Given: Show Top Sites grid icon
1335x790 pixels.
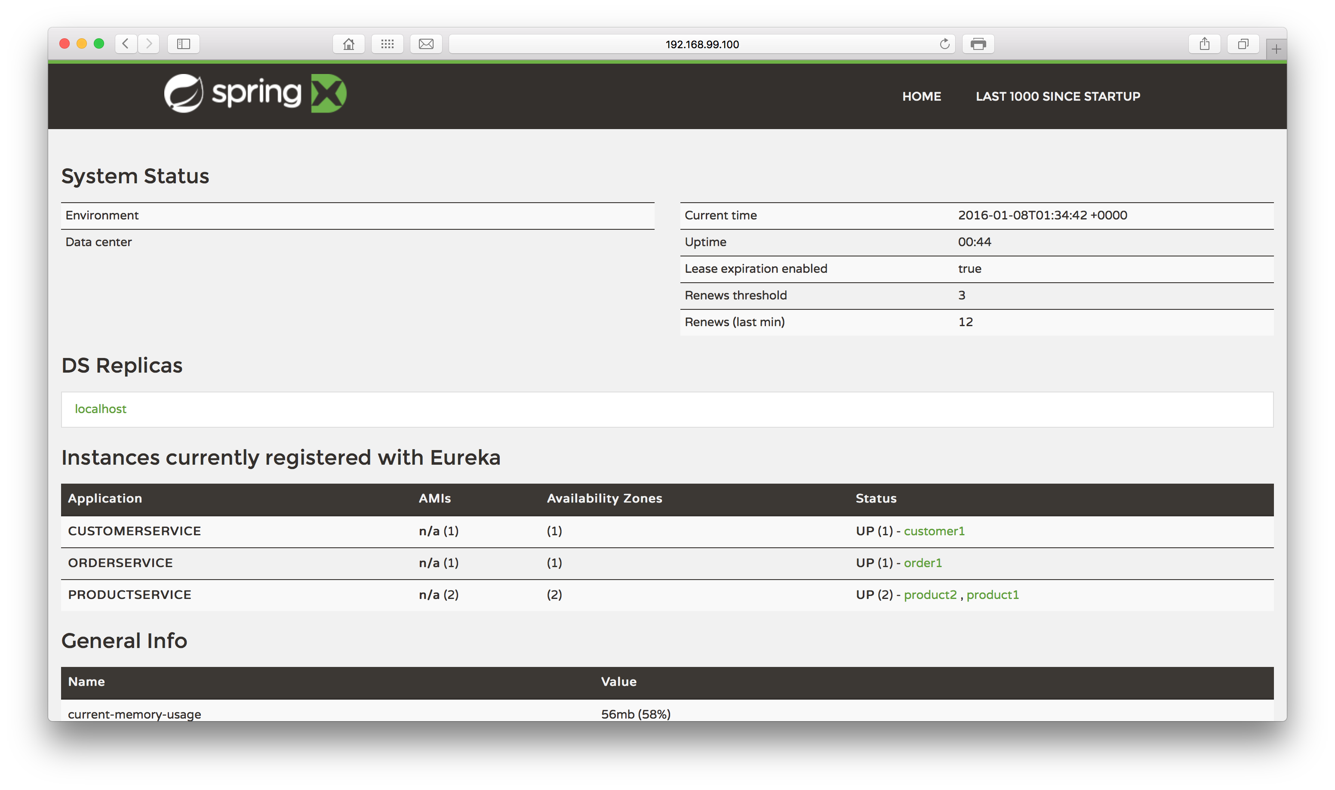Looking at the screenshot, I should (388, 43).
